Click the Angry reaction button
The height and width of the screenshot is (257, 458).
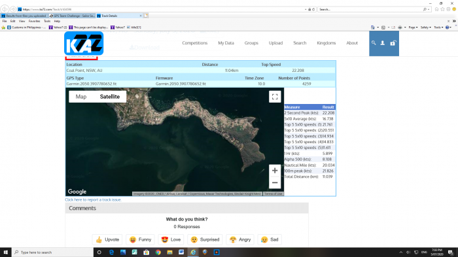240,239
